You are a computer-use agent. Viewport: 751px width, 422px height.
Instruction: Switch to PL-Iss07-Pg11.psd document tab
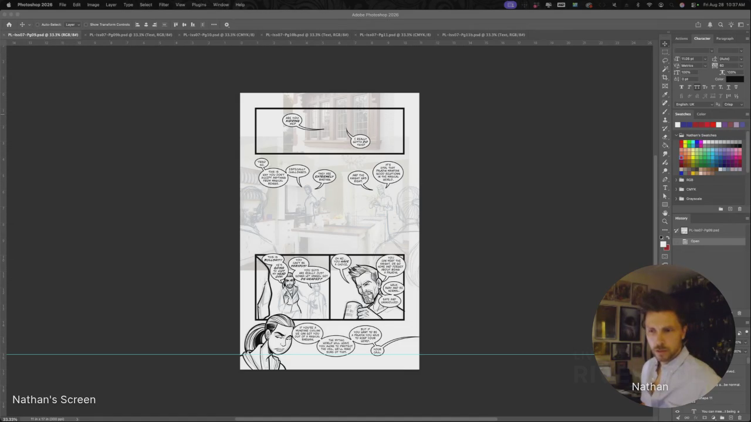pyautogui.click(x=395, y=35)
